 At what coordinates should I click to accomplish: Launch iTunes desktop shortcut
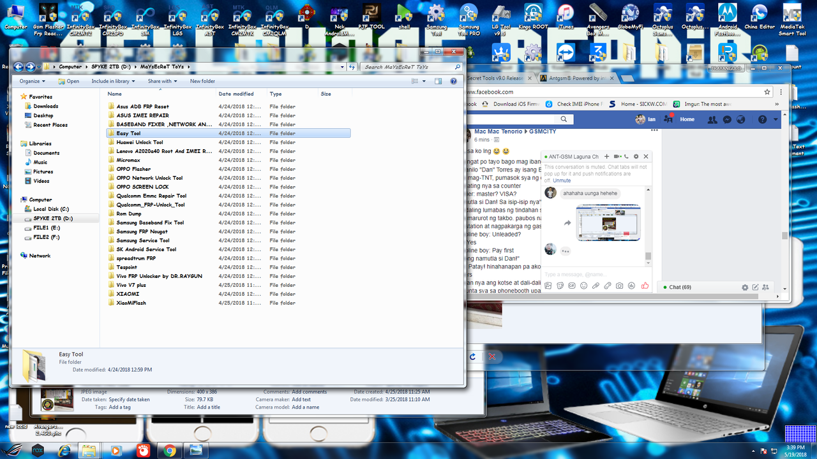click(565, 17)
